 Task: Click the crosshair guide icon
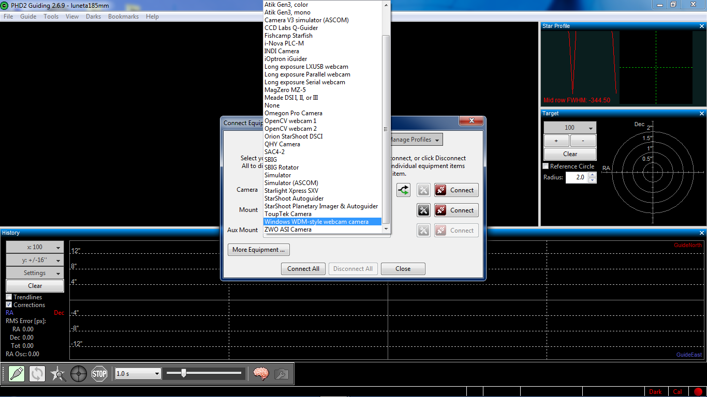[79, 373]
